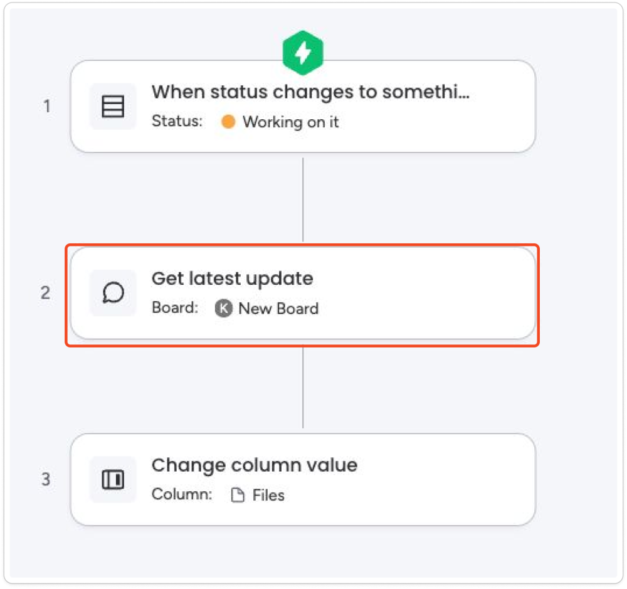Image resolution: width=627 pixels, height=589 pixels.
Task: Click the table icon in the status trigger step
Action: [x=113, y=106]
